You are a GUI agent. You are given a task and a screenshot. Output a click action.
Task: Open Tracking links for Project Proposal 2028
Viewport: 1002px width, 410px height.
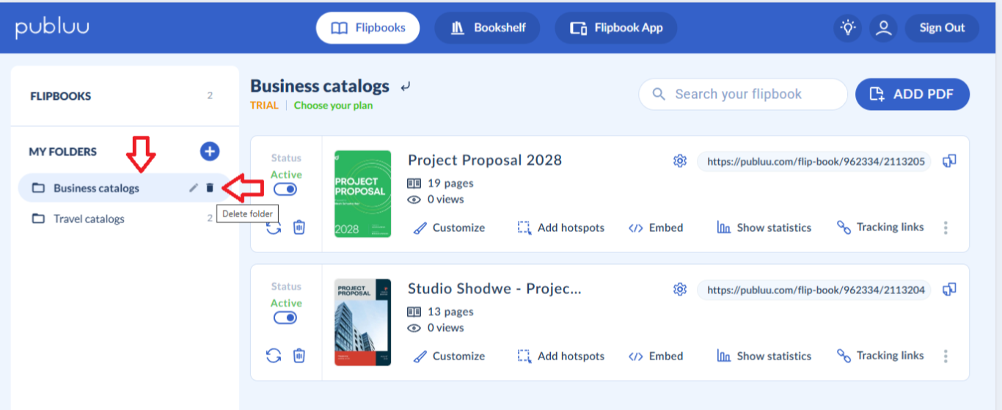(880, 227)
